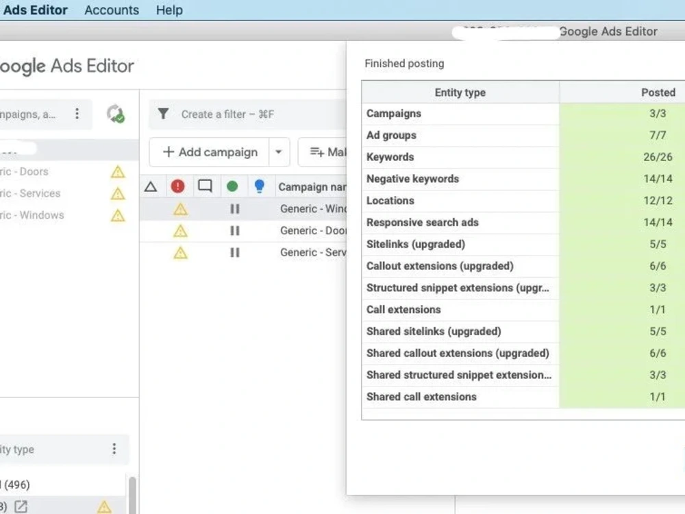Select the Shared callout extensions (upgraded) row
685x514 pixels.
tap(523, 353)
